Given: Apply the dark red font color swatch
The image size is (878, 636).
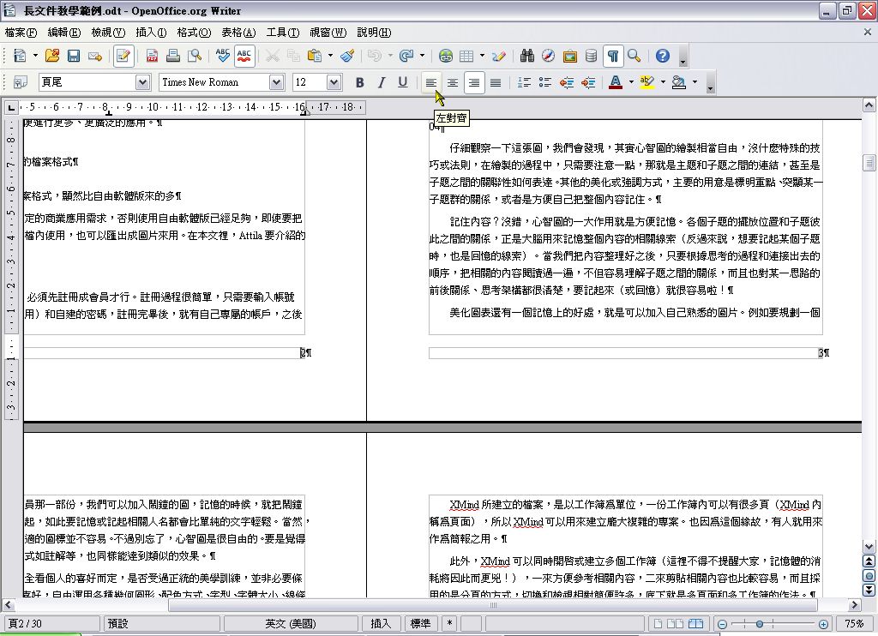Looking at the screenshot, I should pyautogui.click(x=616, y=82).
